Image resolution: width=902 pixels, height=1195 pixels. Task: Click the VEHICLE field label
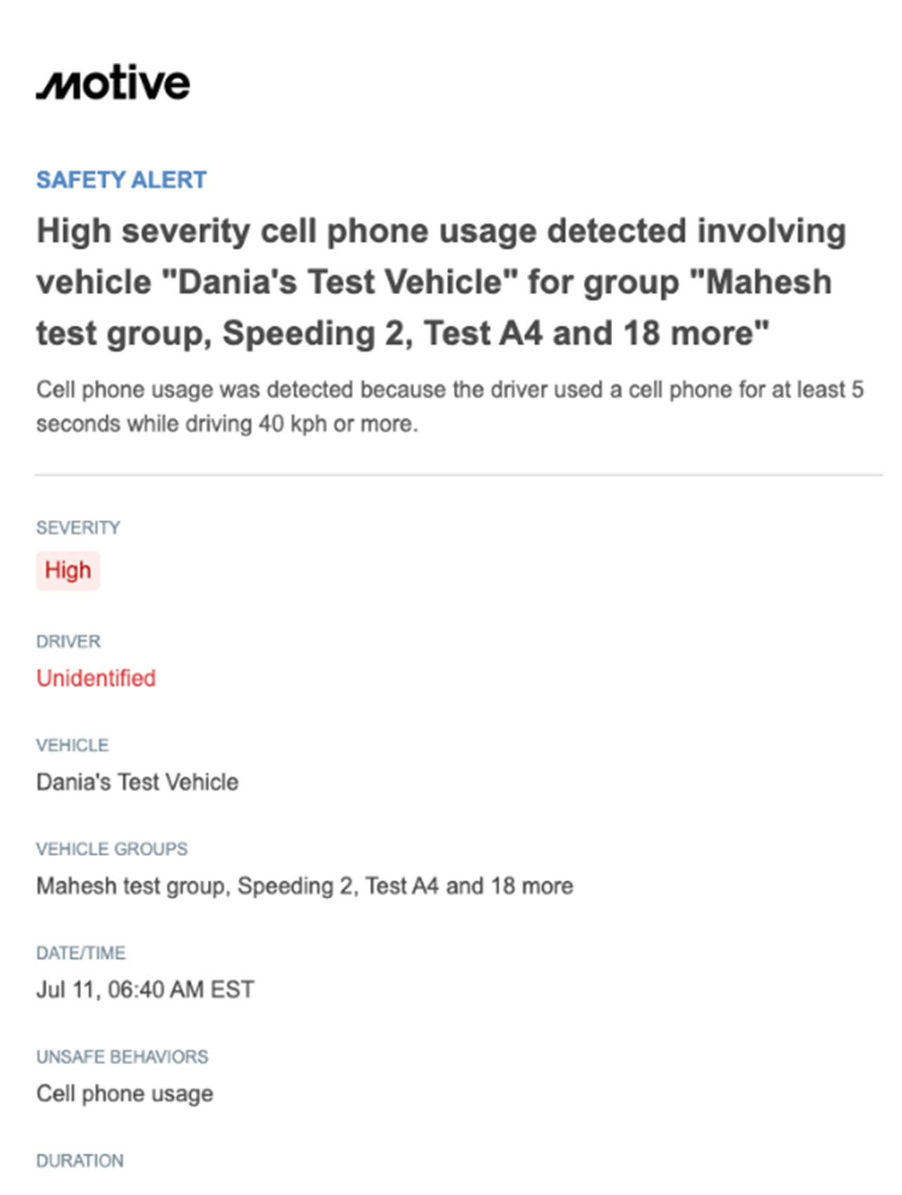73,745
